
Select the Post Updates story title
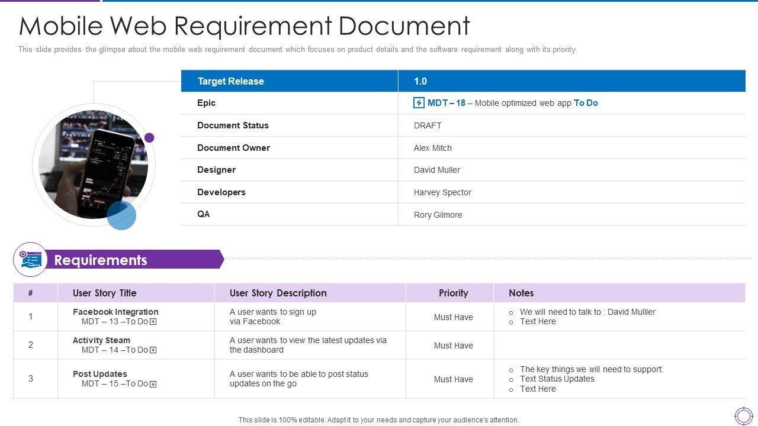click(99, 374)
